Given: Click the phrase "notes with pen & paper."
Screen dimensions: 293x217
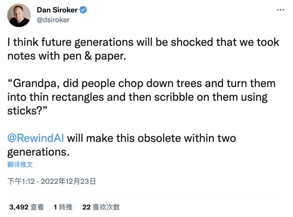Looking at the screenshot, I should 66,56.
